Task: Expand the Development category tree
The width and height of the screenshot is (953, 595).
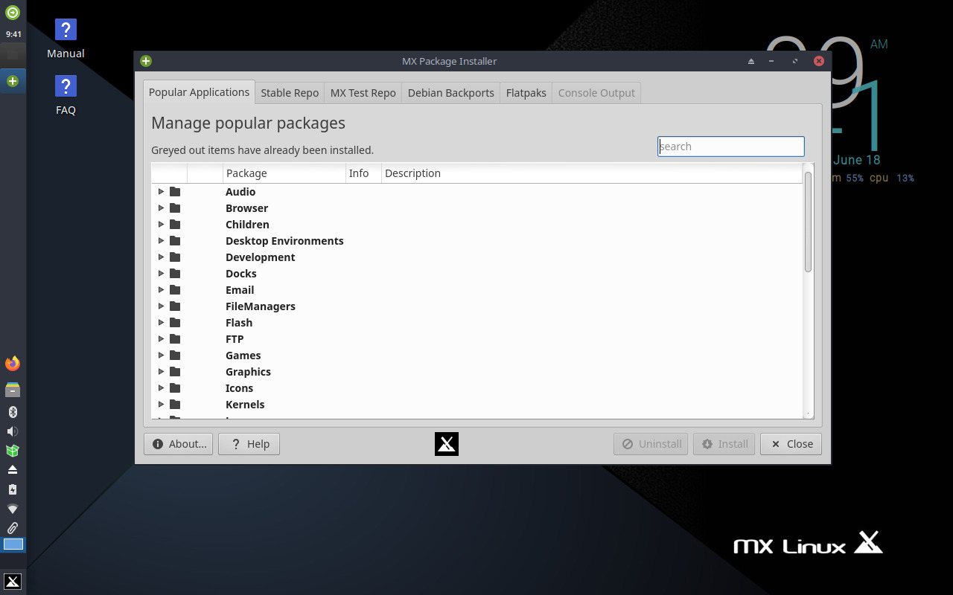Action: click(x=162, y=257)
